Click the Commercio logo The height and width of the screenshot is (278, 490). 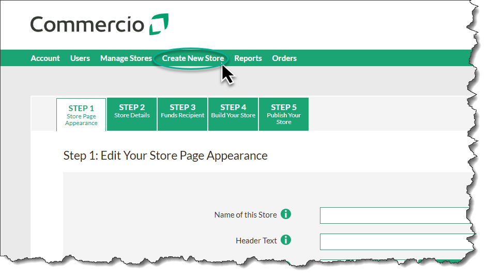click(x=99, y=24)
